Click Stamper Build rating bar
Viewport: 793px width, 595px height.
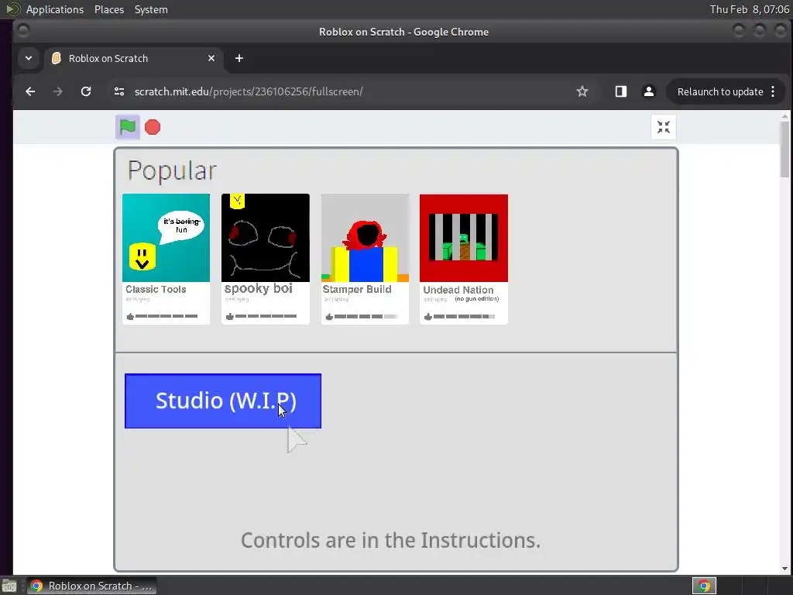tap(366, 316)
